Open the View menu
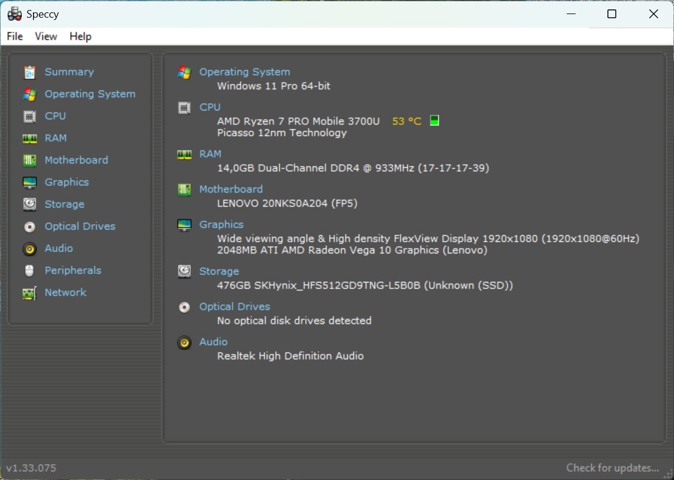This screenshot has width=674, height=480. coord(45,36)
